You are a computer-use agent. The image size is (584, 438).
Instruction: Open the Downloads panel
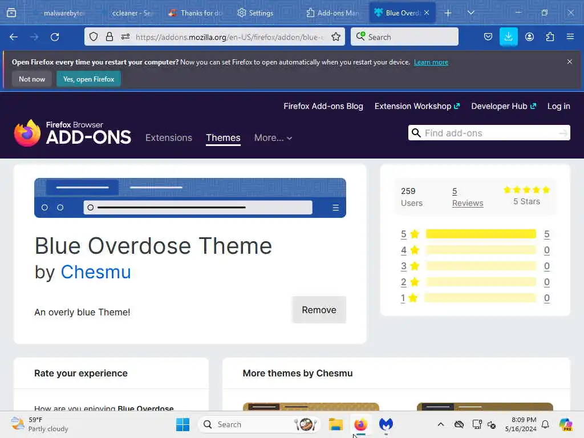click(x=508, y=36)
